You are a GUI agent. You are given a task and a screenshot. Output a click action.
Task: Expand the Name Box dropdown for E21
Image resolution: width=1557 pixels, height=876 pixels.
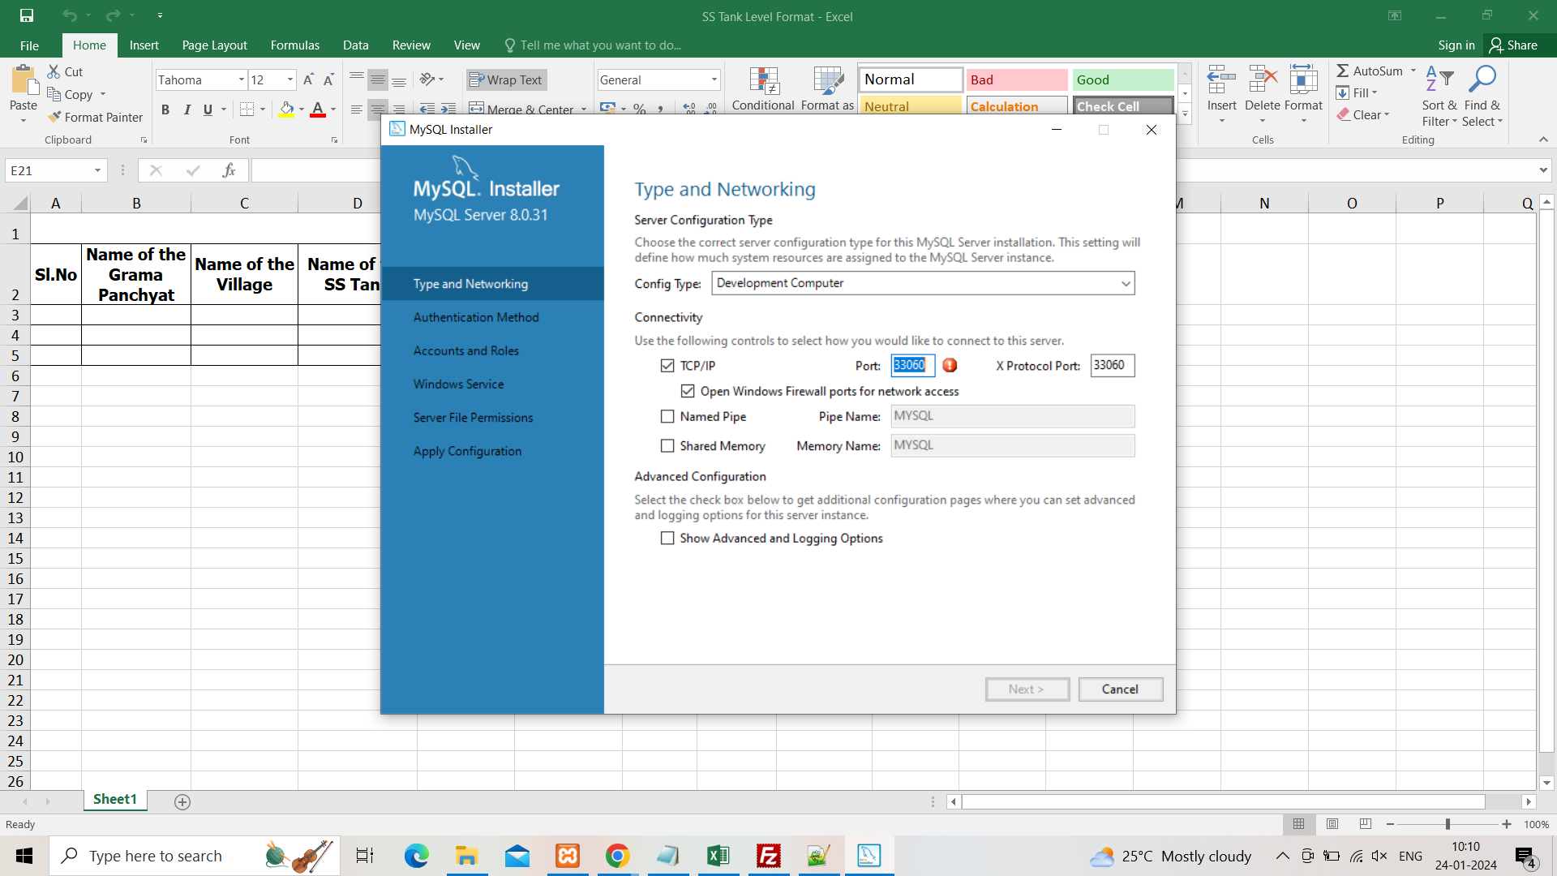coord(97,170)
